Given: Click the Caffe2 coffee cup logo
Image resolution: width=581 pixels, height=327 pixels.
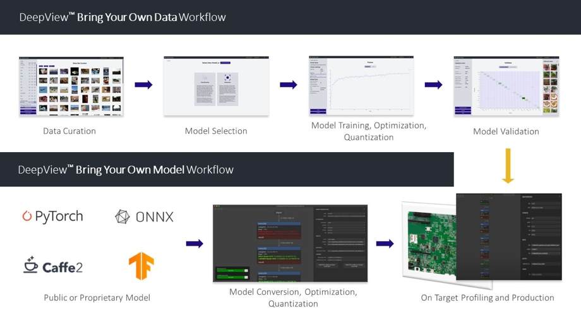Looking at the screenshot, I should [x=30, y=265].
